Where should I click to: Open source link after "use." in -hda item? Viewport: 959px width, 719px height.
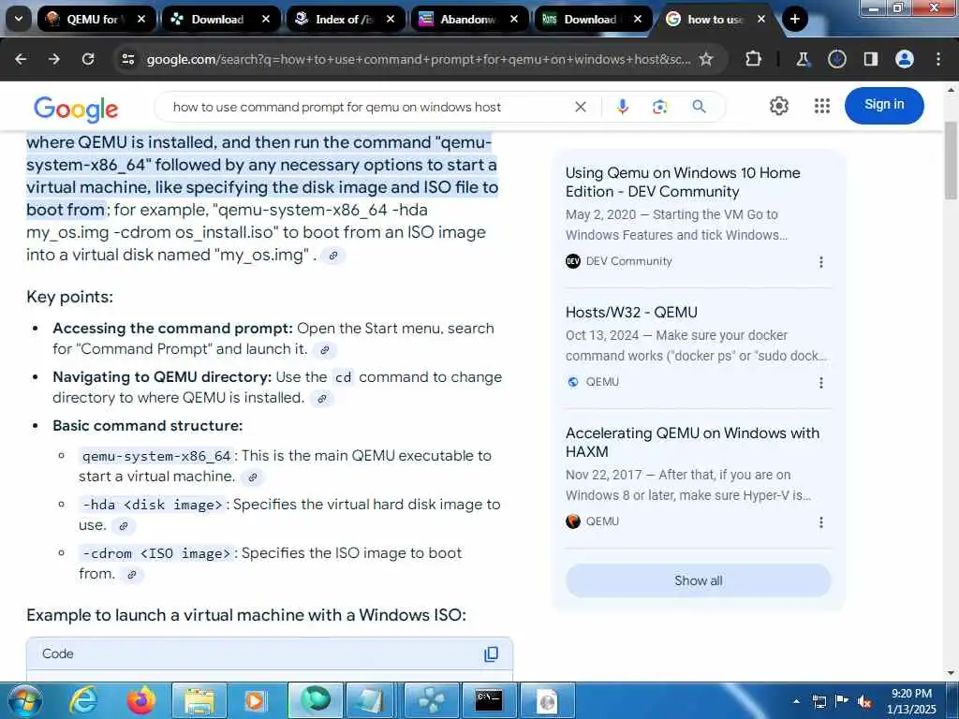point(124,526)
